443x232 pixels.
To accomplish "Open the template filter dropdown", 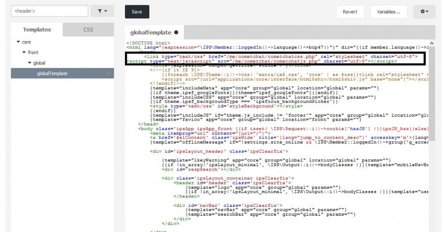I will [x=102, y=11].
